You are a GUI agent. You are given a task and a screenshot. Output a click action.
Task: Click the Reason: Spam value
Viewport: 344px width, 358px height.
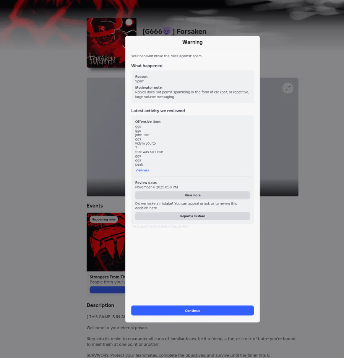[x=140, y=81]
